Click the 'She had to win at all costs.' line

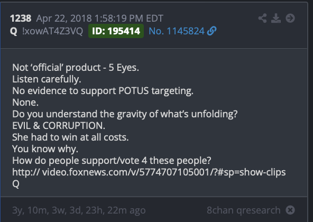pyautogui.click(x=70, y=137)
